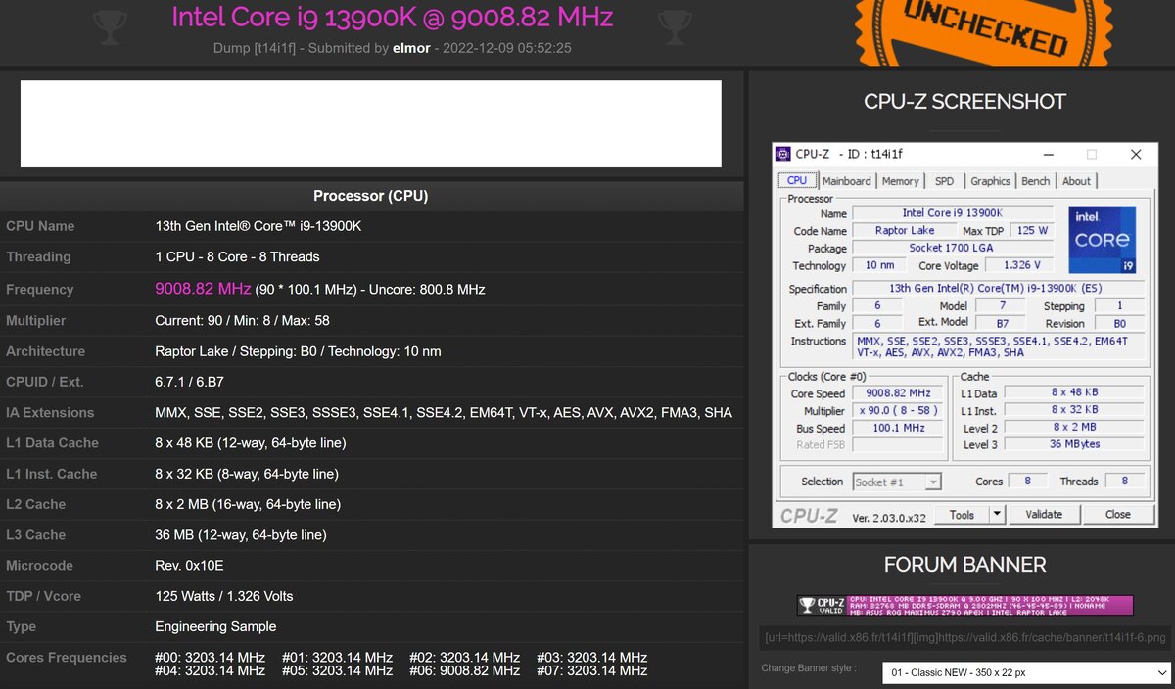
Task: Select the Bench tab
Action: point(1035,180)
